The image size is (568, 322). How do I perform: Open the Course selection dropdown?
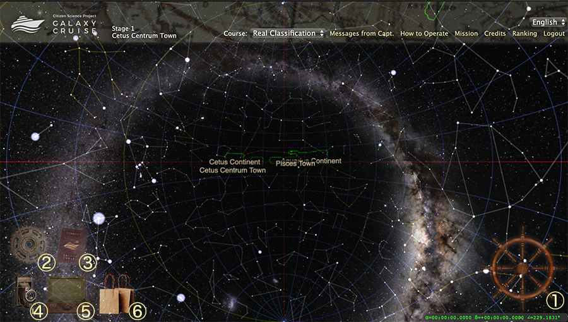point(288,33)
